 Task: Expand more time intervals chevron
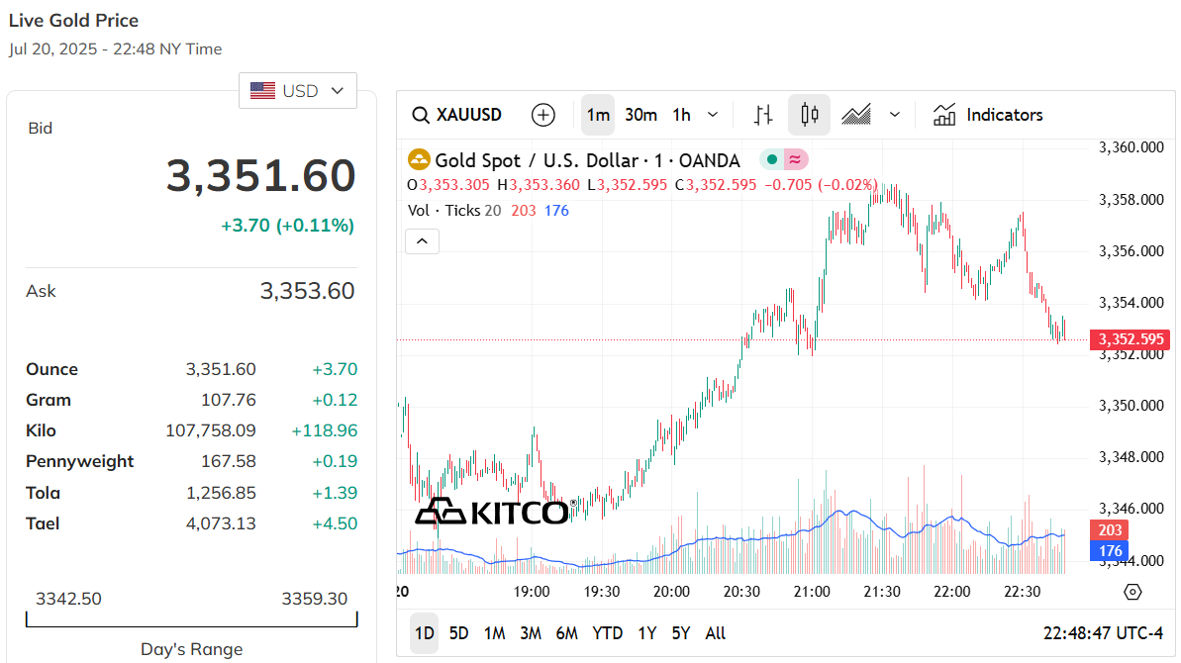point(713,115)
